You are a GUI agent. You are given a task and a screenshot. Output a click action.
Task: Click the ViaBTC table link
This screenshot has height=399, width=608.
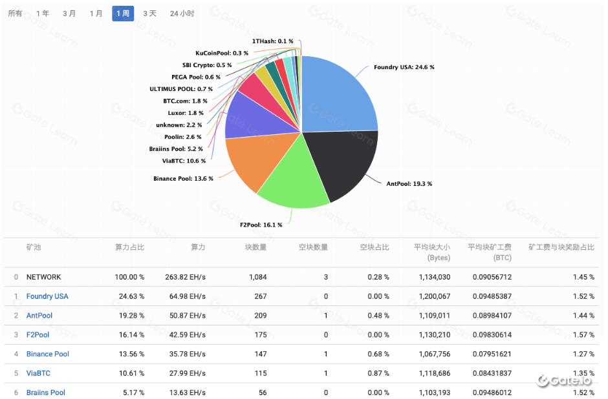[38, 373]
